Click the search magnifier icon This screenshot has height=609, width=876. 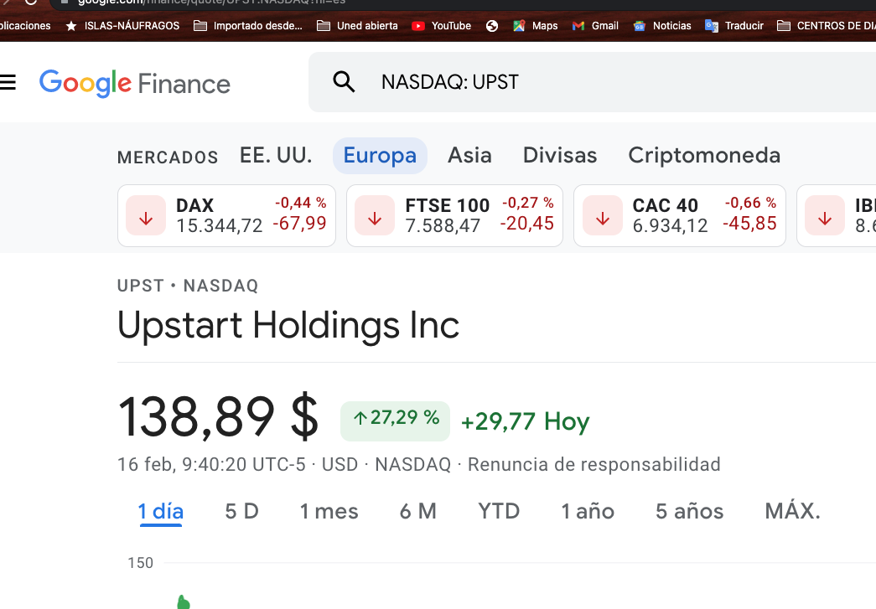[x=344, y=82]
